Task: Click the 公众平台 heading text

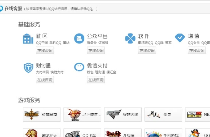Action: 97,36
